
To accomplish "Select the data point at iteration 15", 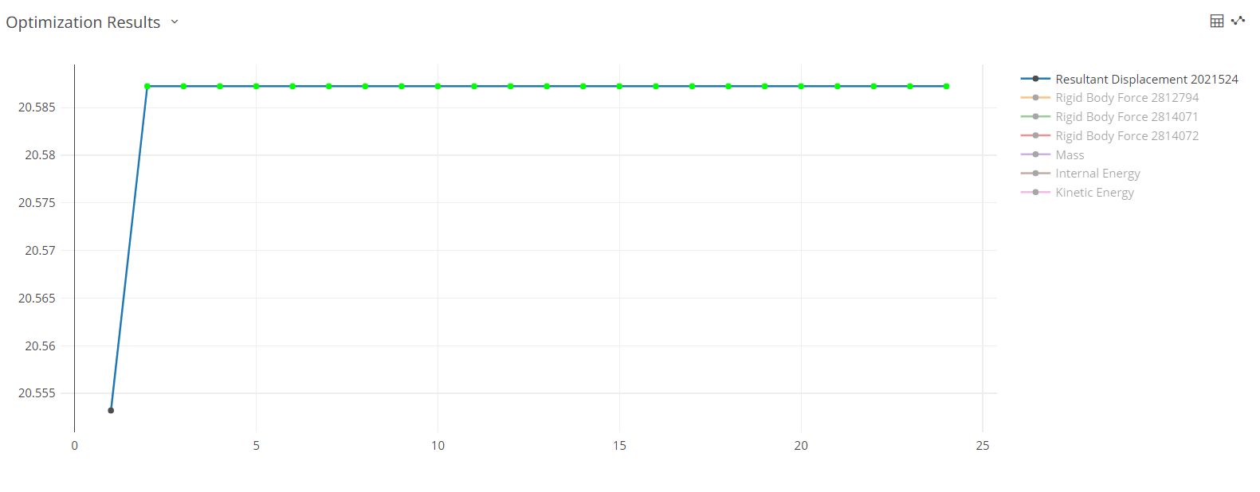I will coord(620,86).
